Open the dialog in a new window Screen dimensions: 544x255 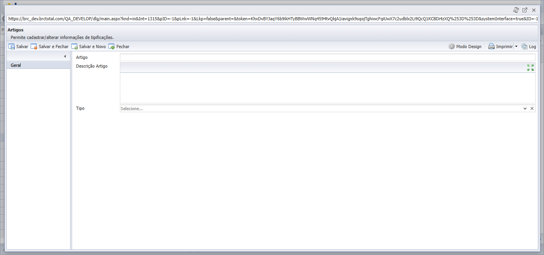click(x=525, y=10)
